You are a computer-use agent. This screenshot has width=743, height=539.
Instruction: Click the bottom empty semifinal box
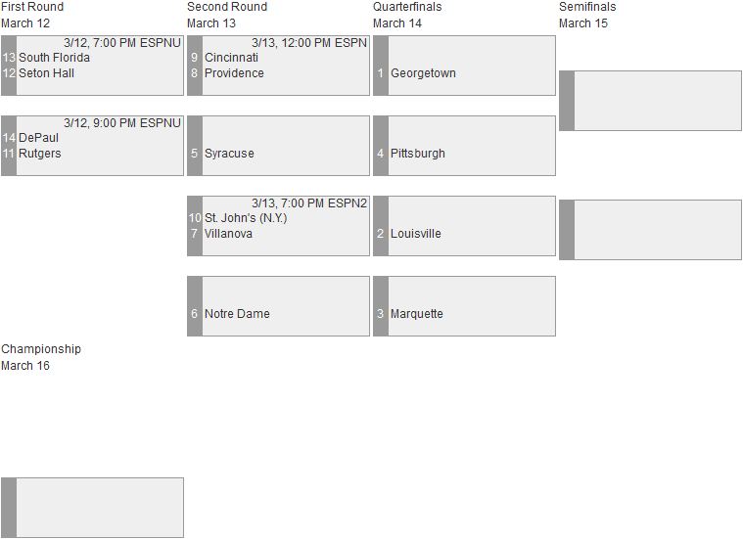point(650,230)
